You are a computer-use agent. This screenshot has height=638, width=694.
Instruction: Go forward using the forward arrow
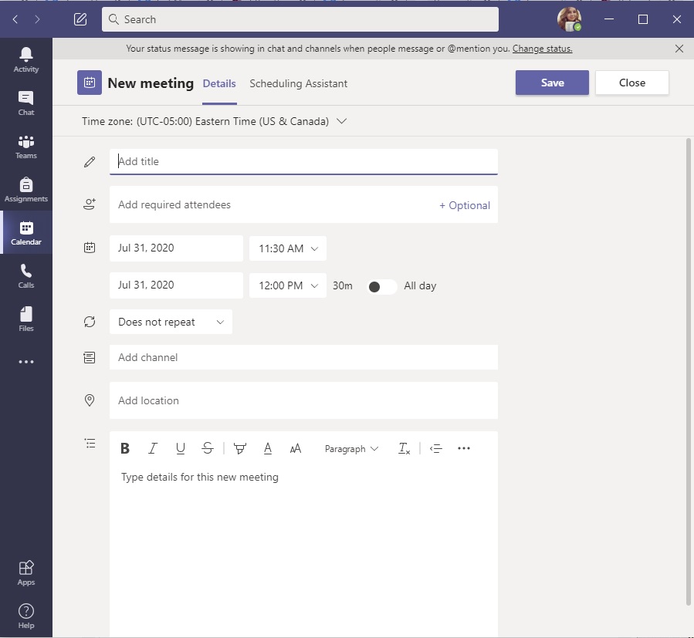pyautogui.click(x=37, y=19)
